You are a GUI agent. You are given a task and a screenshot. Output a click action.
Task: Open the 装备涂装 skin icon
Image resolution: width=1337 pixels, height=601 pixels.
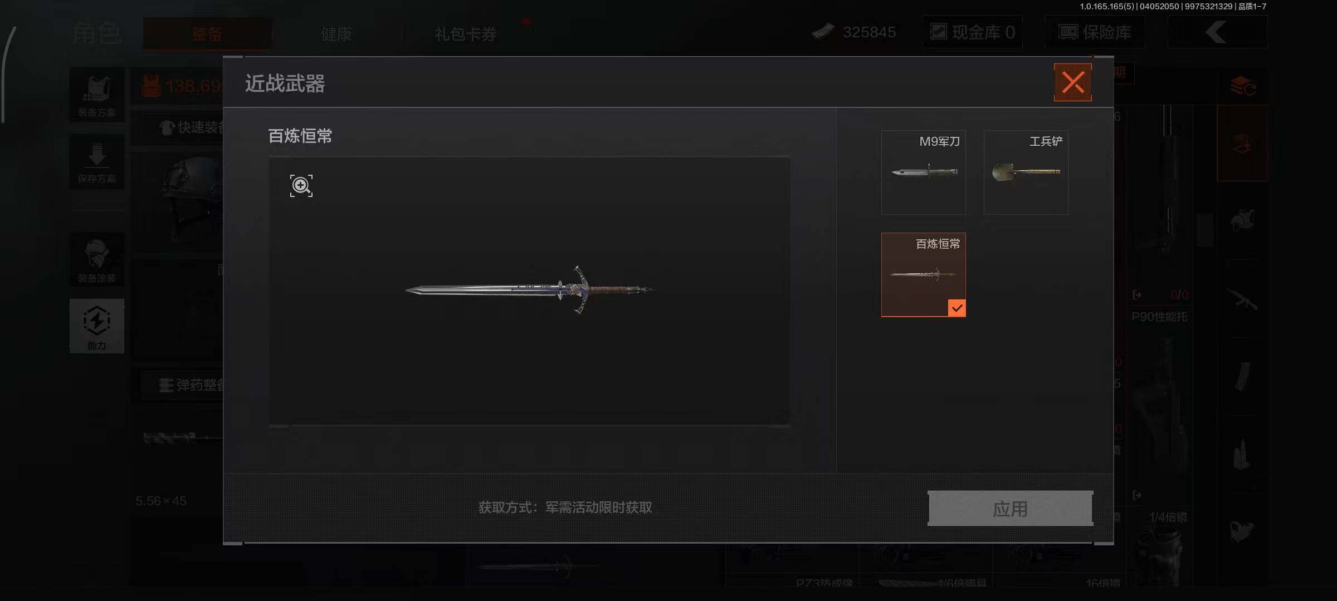97,260
